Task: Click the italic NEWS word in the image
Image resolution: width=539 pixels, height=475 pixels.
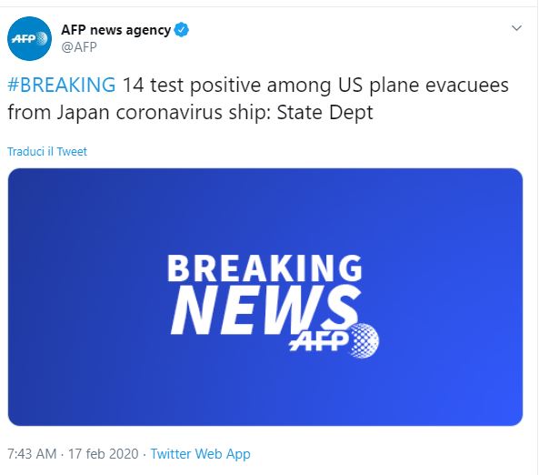Action: pyautogui.click(x=264, y=309)
